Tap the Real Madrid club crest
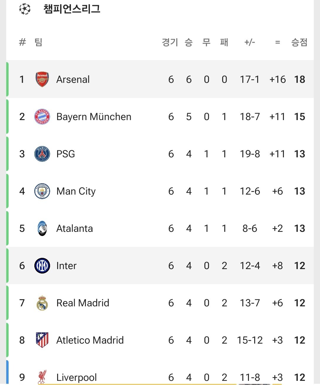Screen dimensions: 320x385 pyautogui.click(x=42, y=303)
